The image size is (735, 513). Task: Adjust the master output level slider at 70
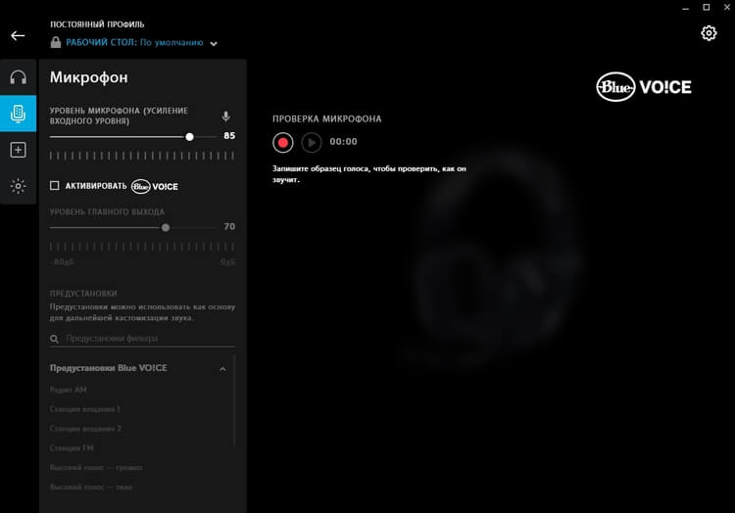(166, 227)
